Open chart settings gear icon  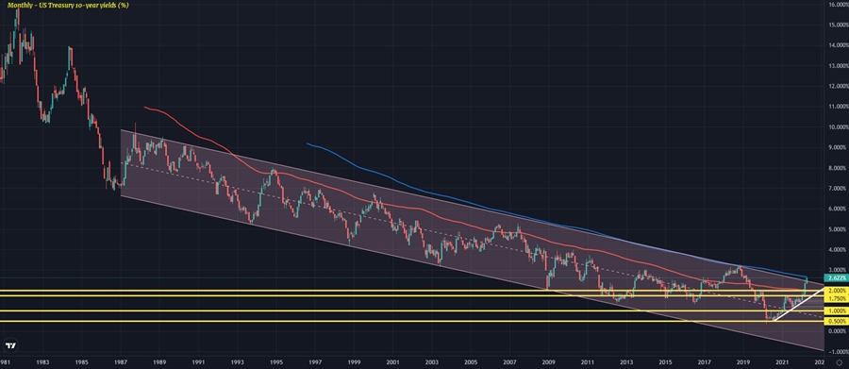coord(839,362)
